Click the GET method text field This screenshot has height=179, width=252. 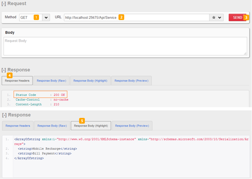tap(26, 18)
